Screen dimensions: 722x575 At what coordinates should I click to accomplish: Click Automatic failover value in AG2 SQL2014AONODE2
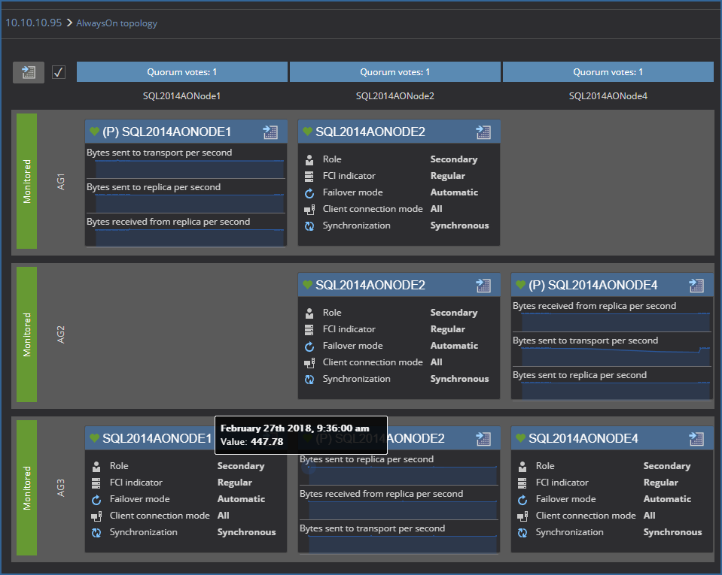pos(454,346)
